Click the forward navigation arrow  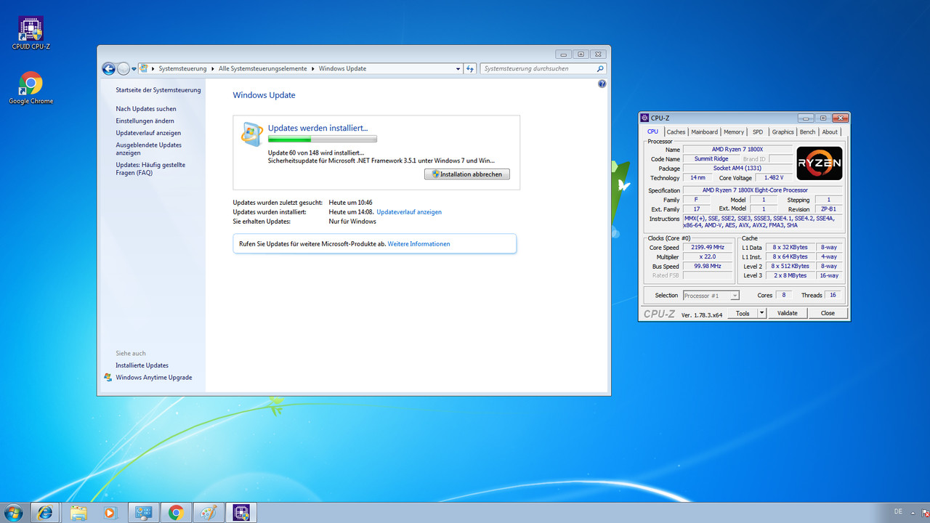(124, 68)
